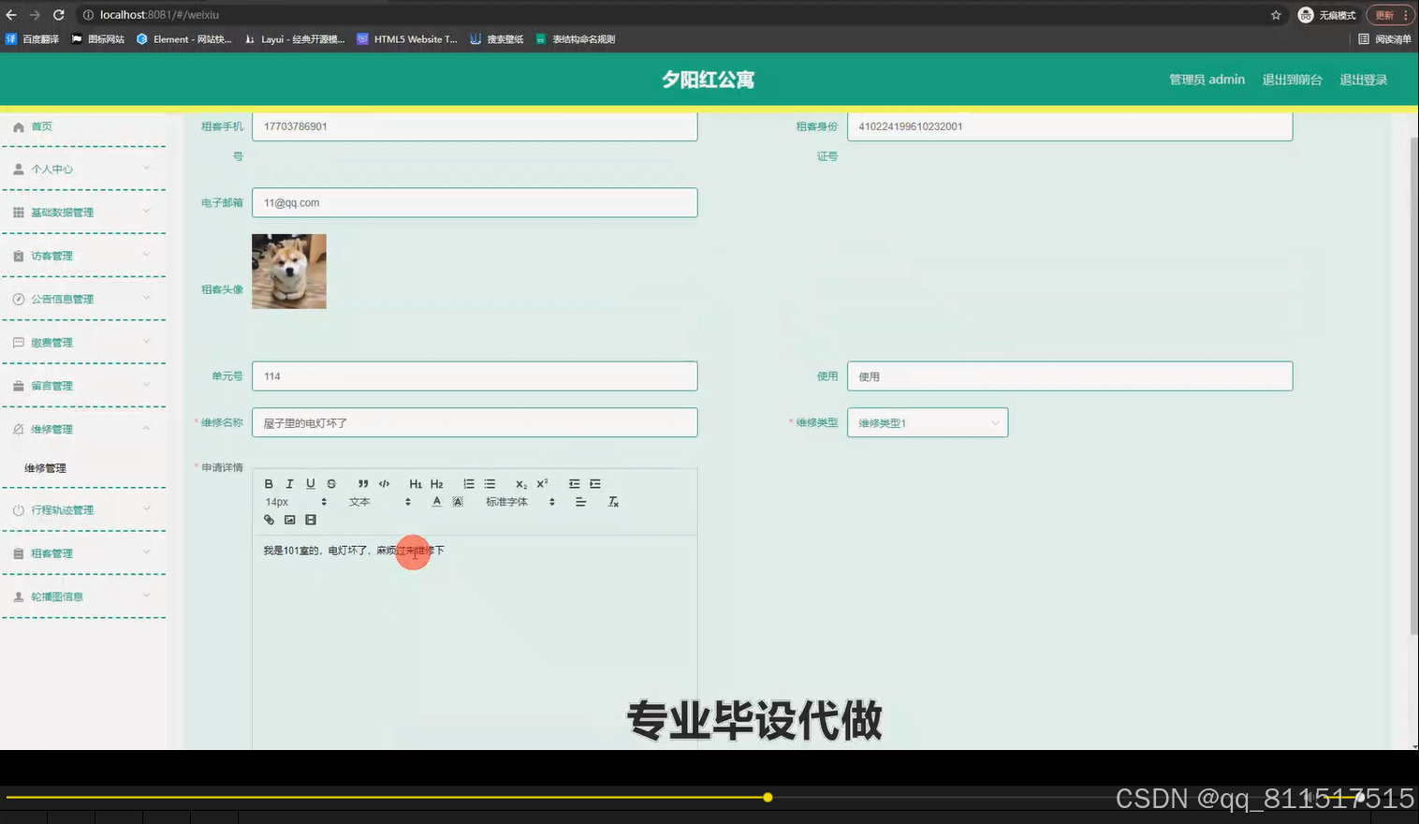Go back with the browser arrow
The height and width of the screenshot is (824, 1419).
tap(11, 15)
